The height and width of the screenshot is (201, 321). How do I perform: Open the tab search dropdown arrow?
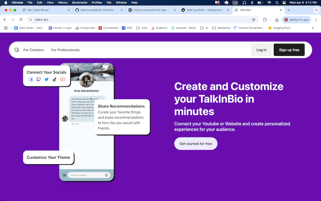[x=316, y=10]
